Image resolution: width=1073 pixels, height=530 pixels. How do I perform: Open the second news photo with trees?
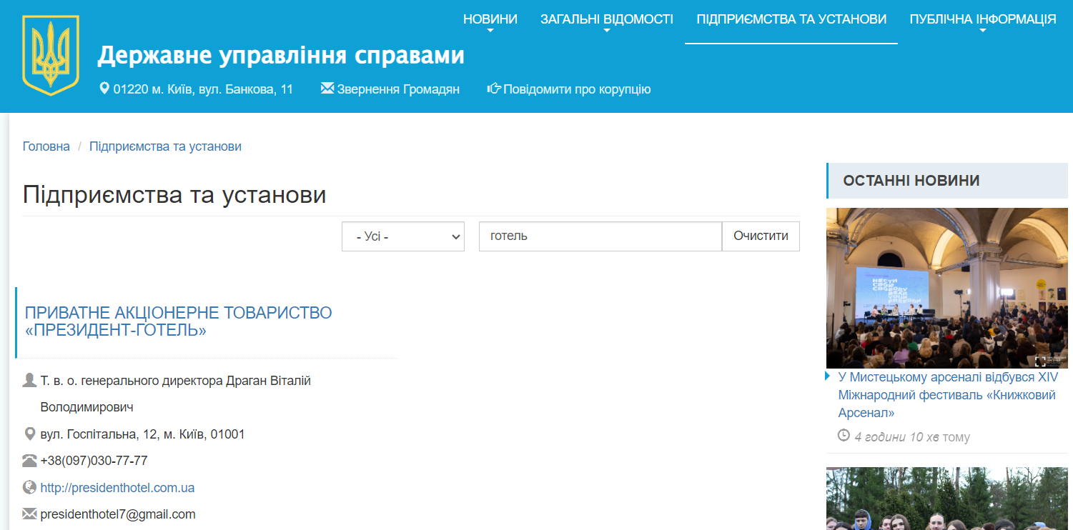pyautogui.click(x=946, y=499)
